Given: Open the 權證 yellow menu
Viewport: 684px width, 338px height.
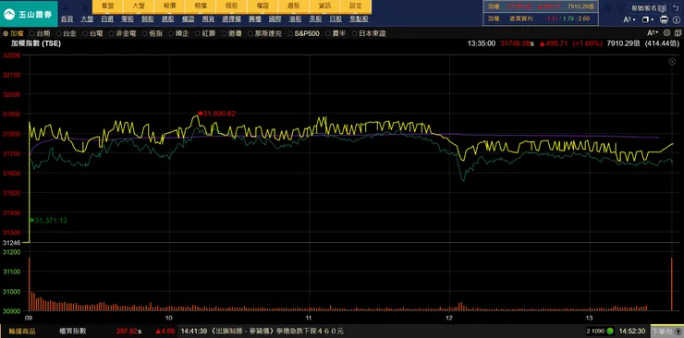Looking at the screenshot, I should 263,6.
